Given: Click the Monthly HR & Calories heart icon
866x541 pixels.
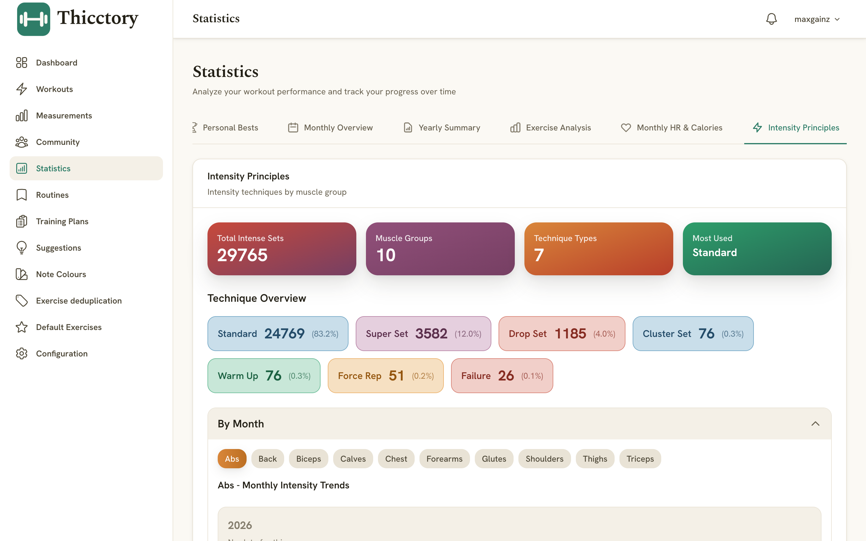Looking at the screenshot, I should [626, 128].
